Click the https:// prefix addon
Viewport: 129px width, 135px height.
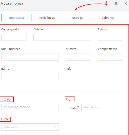(74, 107)
